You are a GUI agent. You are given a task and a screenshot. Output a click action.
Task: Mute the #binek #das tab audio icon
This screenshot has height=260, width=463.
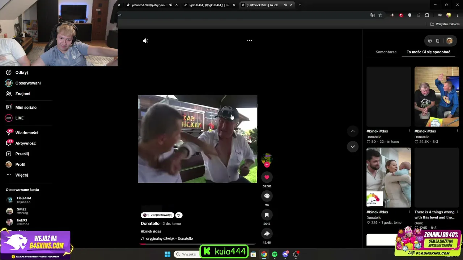click(x=285, y=5)
